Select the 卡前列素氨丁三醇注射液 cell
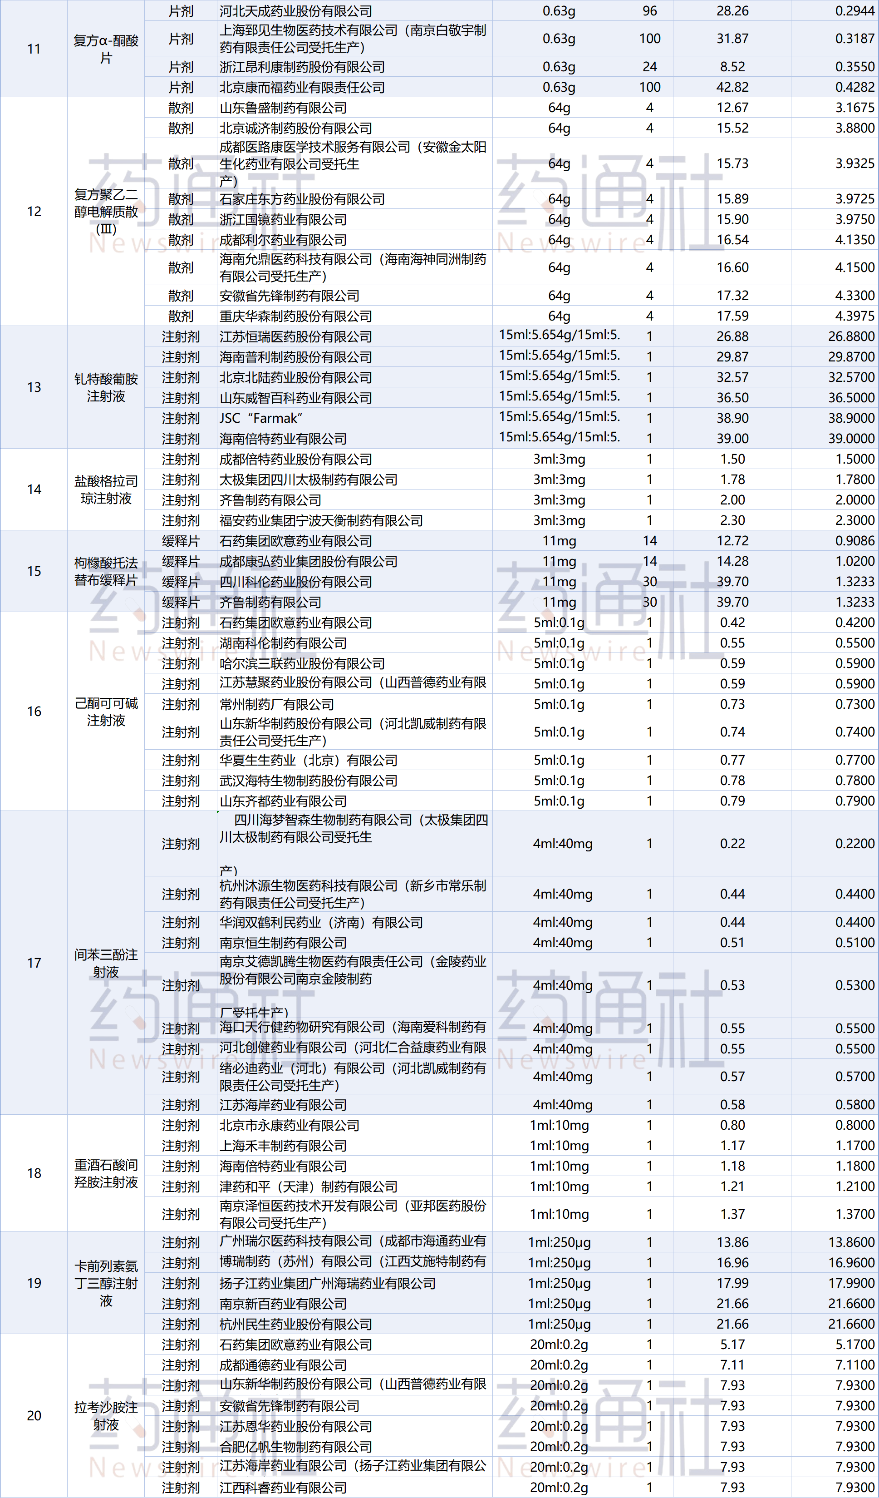This screenshot has height=1498, width=879. [x=106, y=1283]
